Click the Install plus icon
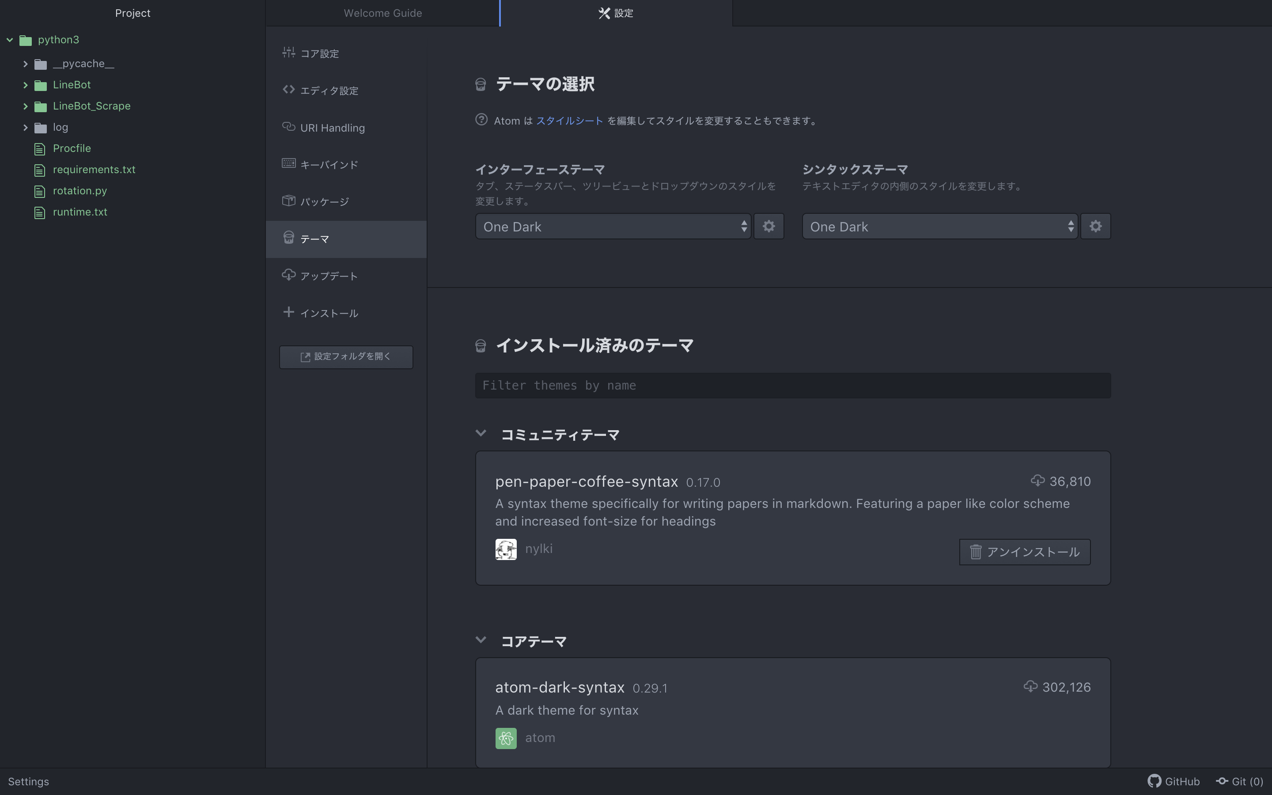 click(x=288, y=312)
